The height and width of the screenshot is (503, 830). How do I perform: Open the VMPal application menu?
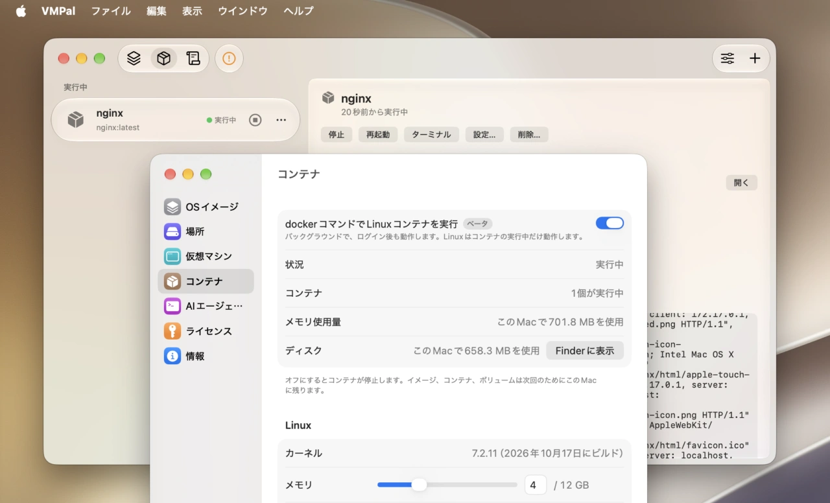pos(58,11)
